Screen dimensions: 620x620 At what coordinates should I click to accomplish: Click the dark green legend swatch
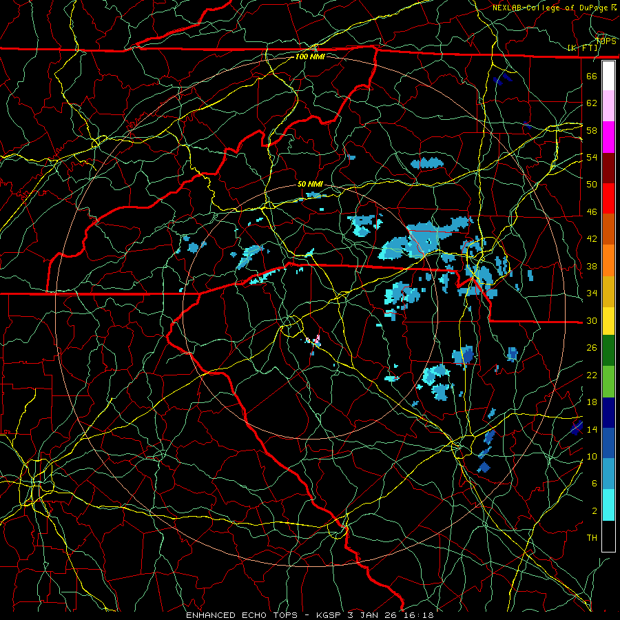pos(608,351)
